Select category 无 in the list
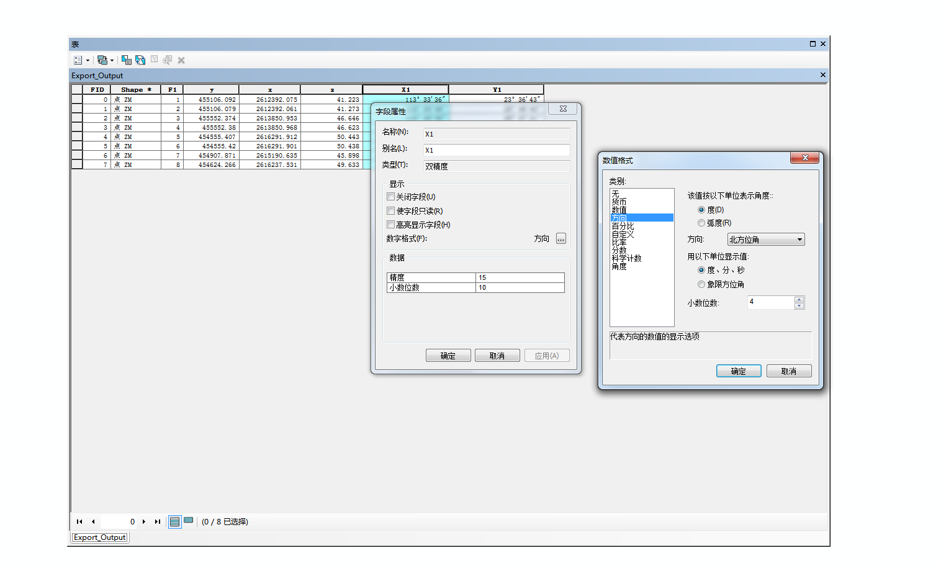The height and width of the screenshot is (566, 941). pyautogui.click(x=642, y=194)
